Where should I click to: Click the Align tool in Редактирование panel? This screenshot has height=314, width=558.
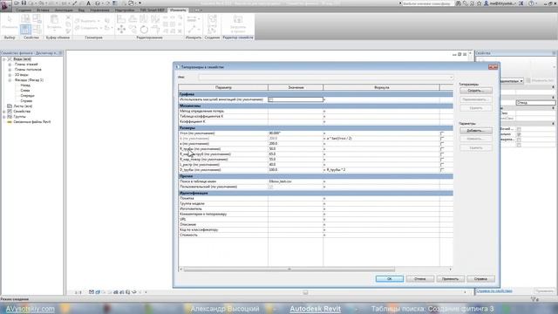[x=121, y=18]
